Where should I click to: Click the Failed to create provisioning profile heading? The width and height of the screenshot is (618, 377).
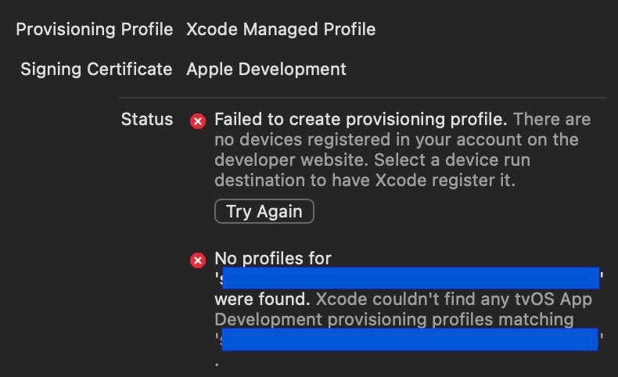[361, 120]
